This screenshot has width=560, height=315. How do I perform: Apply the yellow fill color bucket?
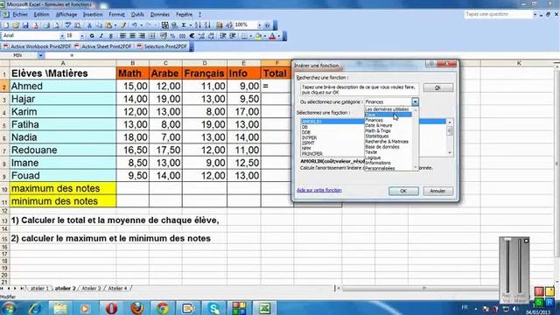click(258, 36)
